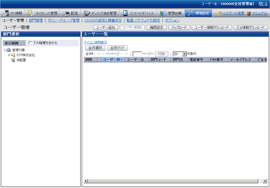Go to last page with >> control
Image resolution: width=270 pixels, height=188 pixels.
(x=126, y=54)
